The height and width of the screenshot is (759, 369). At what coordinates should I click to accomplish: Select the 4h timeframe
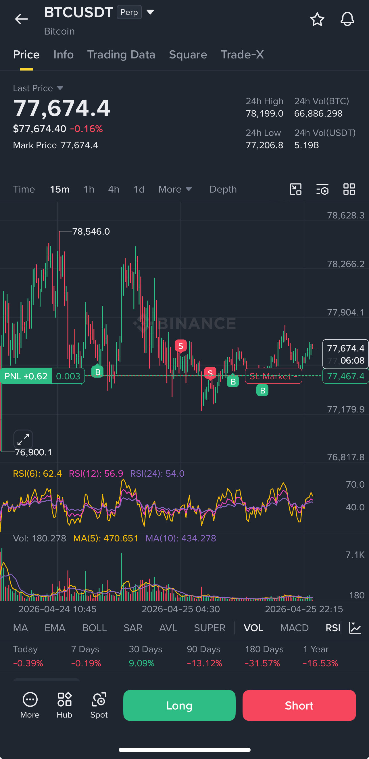click(x=114, y=189)
